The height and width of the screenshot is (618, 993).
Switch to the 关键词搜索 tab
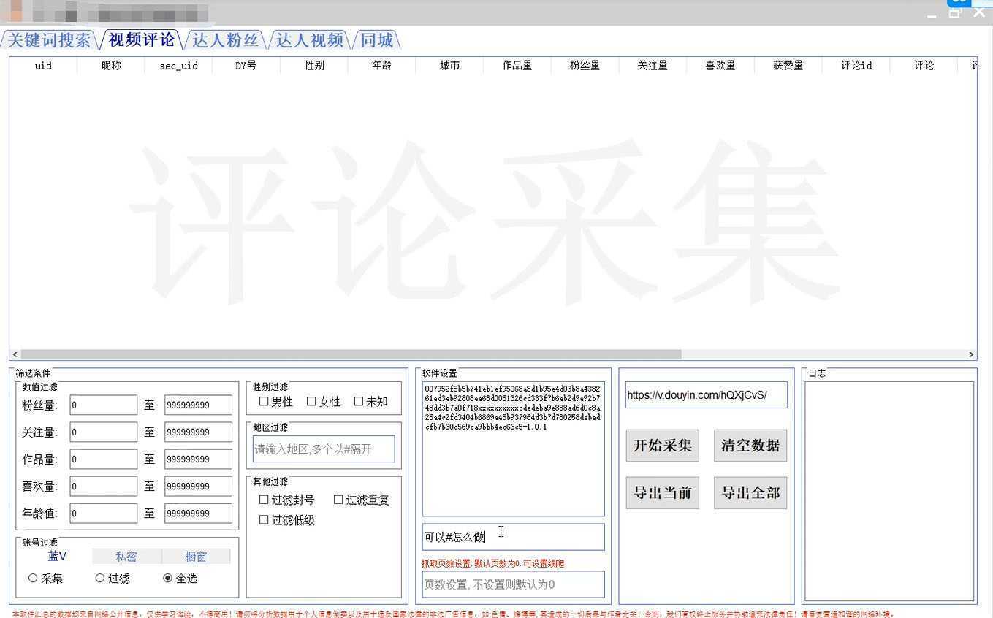tap(48, 40)
